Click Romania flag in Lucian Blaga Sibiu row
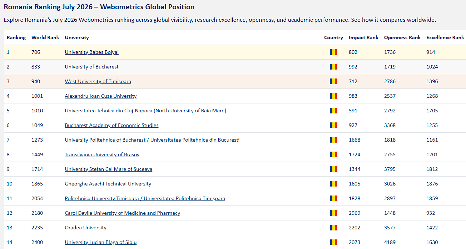Image resolution: width=466 pixels, height=249 pixels. 333,242
